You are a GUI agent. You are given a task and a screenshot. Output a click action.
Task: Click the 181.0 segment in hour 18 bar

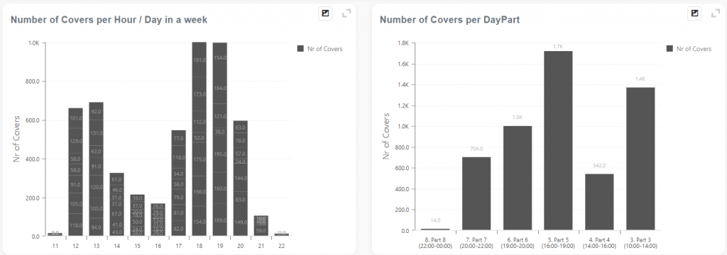[199, 59]
